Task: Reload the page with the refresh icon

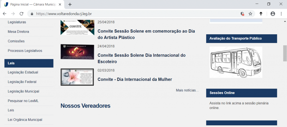Action: point(21,13)
